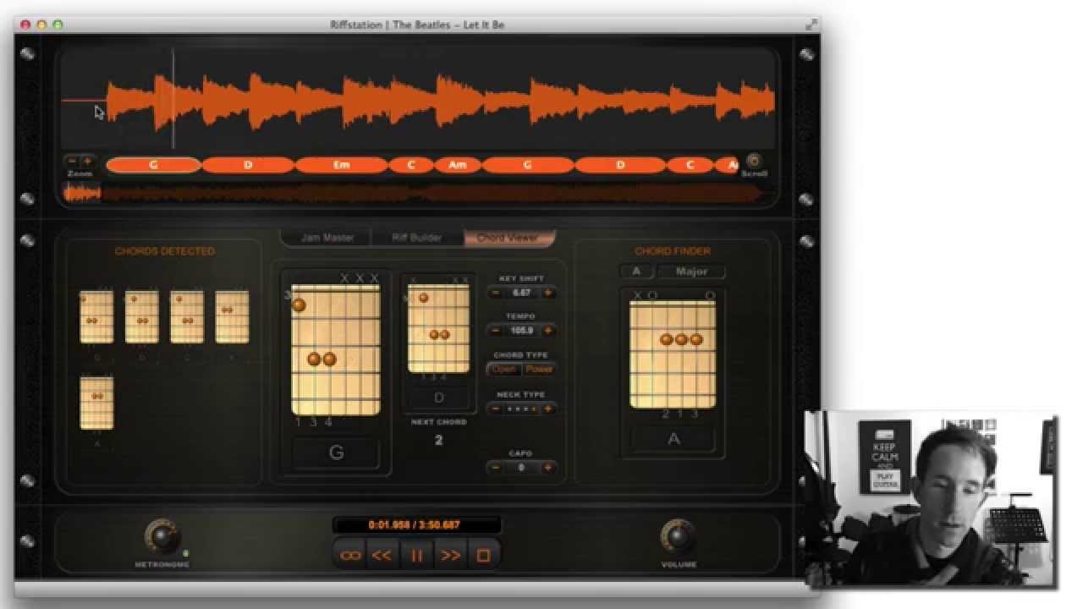This screenshot has height=609, width=1083.
Task: Jump to the highlighted first G chord segment
Action: 154,165
